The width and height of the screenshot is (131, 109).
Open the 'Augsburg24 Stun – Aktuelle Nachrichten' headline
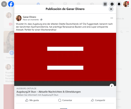[x=48, y=92]
